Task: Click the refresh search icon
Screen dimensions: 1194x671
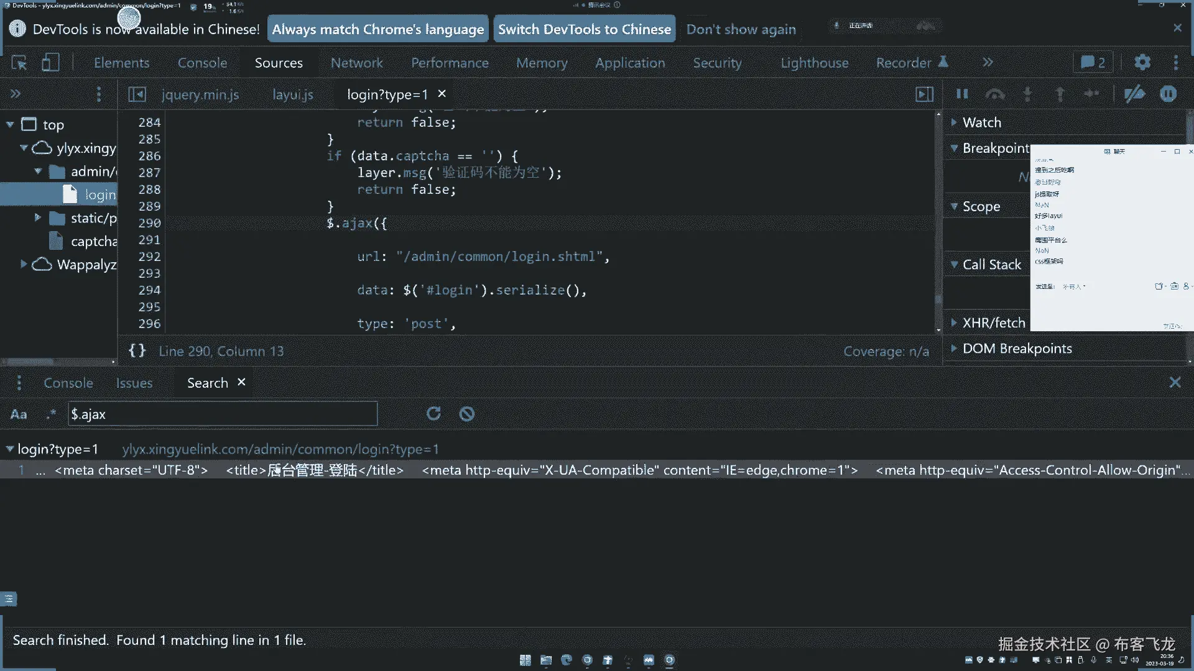Action: [x=433, y=414]
